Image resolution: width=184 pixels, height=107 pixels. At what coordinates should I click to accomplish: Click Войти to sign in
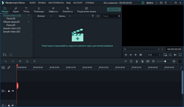coord(149,3)
